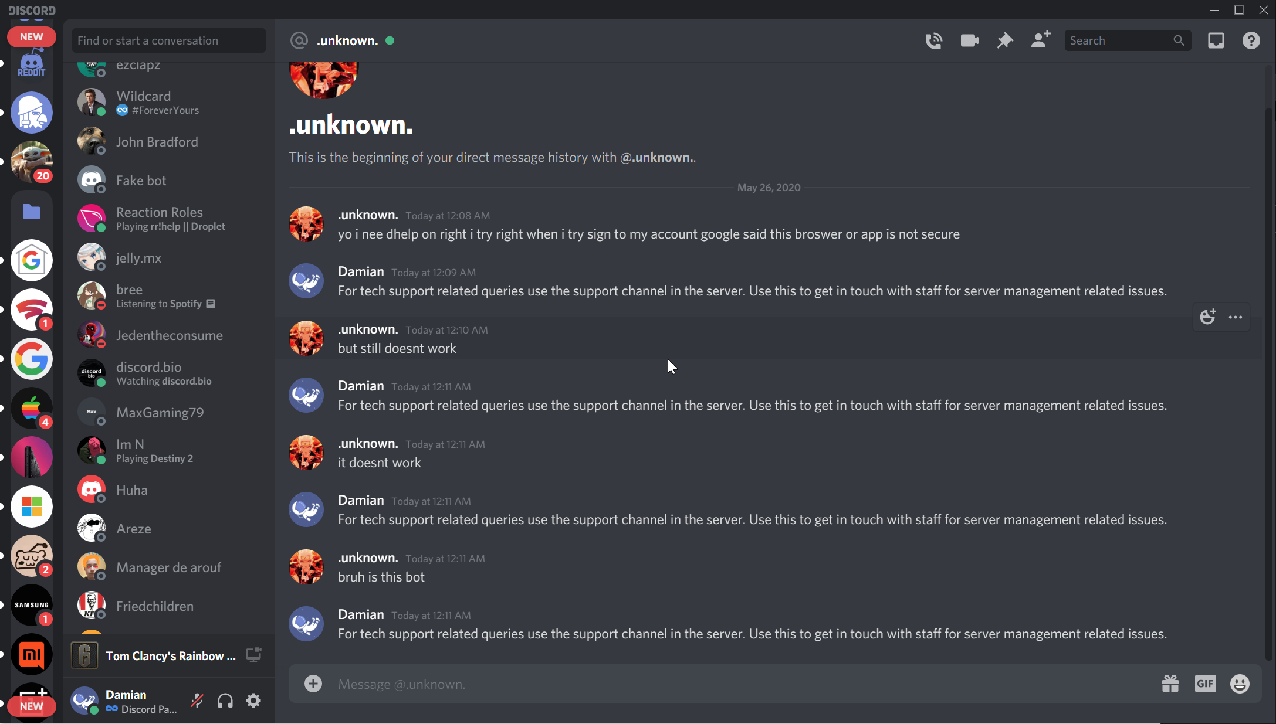
Task: Add reaction to hovered message
Action: click(1207, 317)
